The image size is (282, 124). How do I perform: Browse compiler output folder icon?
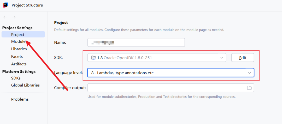249,88
